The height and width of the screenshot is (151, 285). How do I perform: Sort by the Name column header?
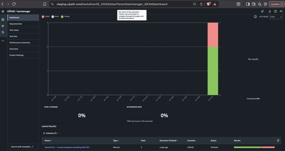(48, 140)
